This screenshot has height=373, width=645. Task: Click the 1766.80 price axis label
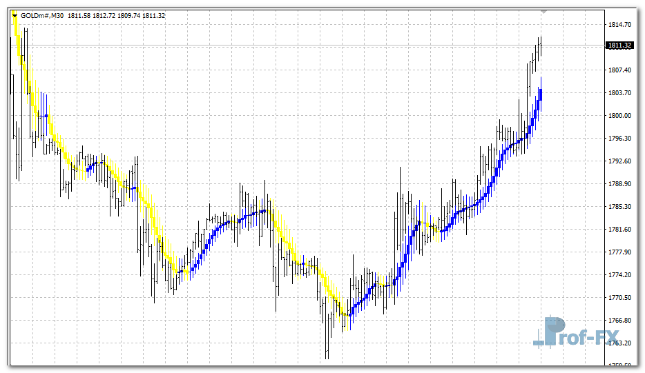619,321
